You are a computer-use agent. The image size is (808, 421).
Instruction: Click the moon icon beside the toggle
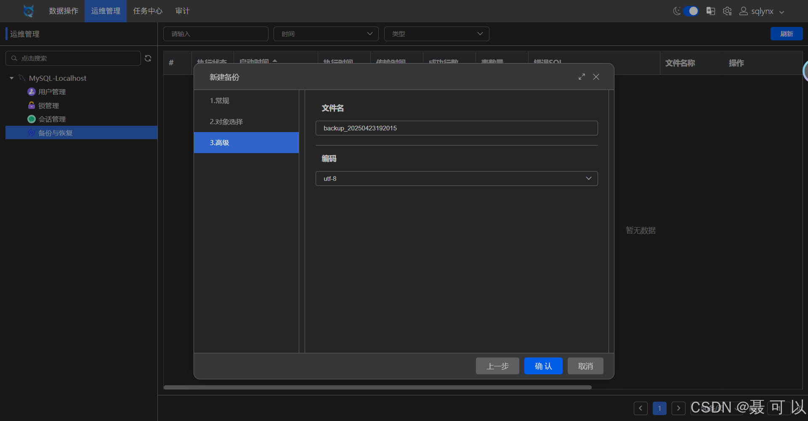pyautogui.click(x=677, y=11)
